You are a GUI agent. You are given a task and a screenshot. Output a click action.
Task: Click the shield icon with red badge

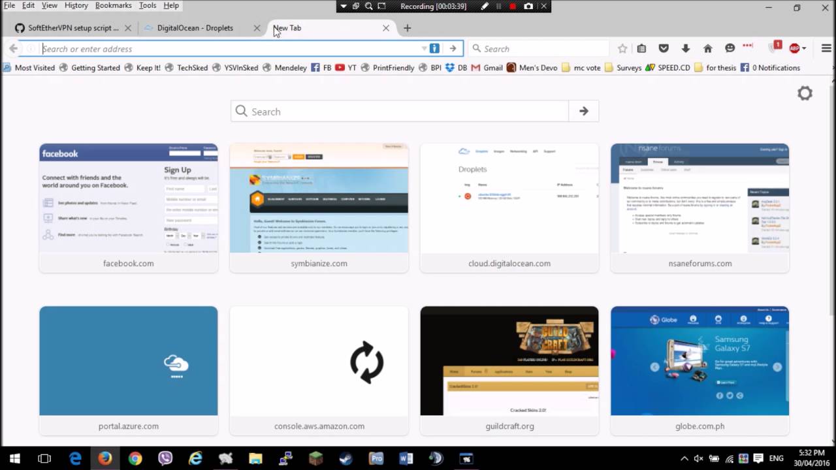click(775, 47)
